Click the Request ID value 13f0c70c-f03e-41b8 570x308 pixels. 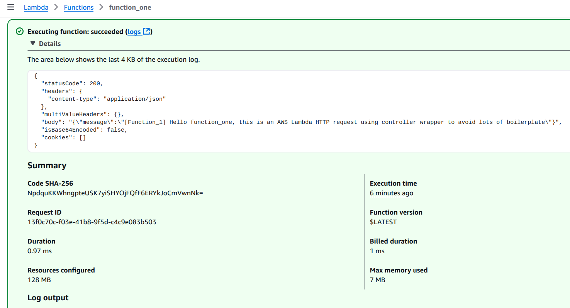pyautogui.click(x=92, y=222)
